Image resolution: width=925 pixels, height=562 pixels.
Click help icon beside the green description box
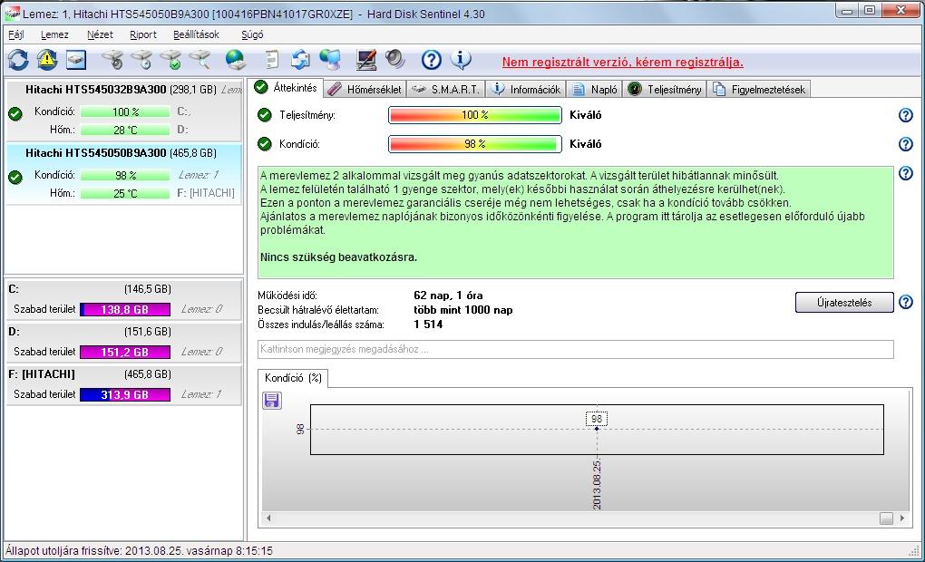[906, 173]
